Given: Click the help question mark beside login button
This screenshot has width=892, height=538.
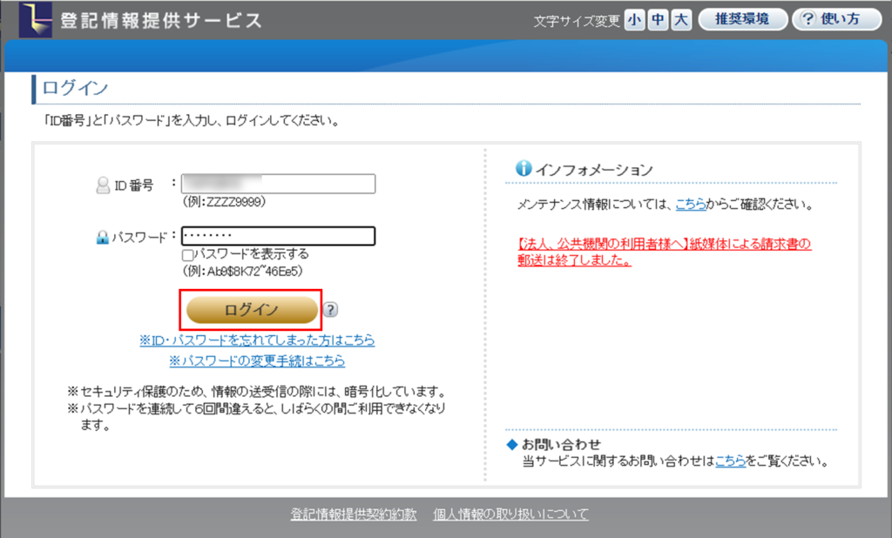Looking at the screenshot, I should tap(330, 310).
